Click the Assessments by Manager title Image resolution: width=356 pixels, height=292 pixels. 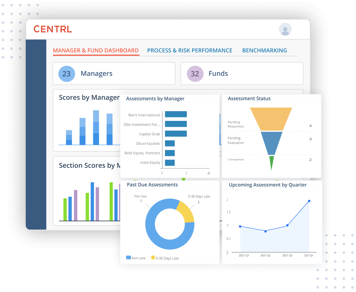[155, 99]
